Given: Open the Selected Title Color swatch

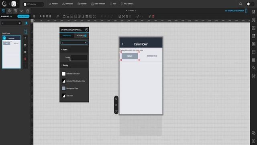Looking at the screenshot, I should coord(64,73).
